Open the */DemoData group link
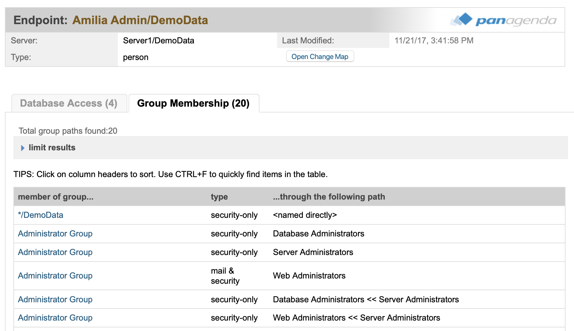 point(40,215)
